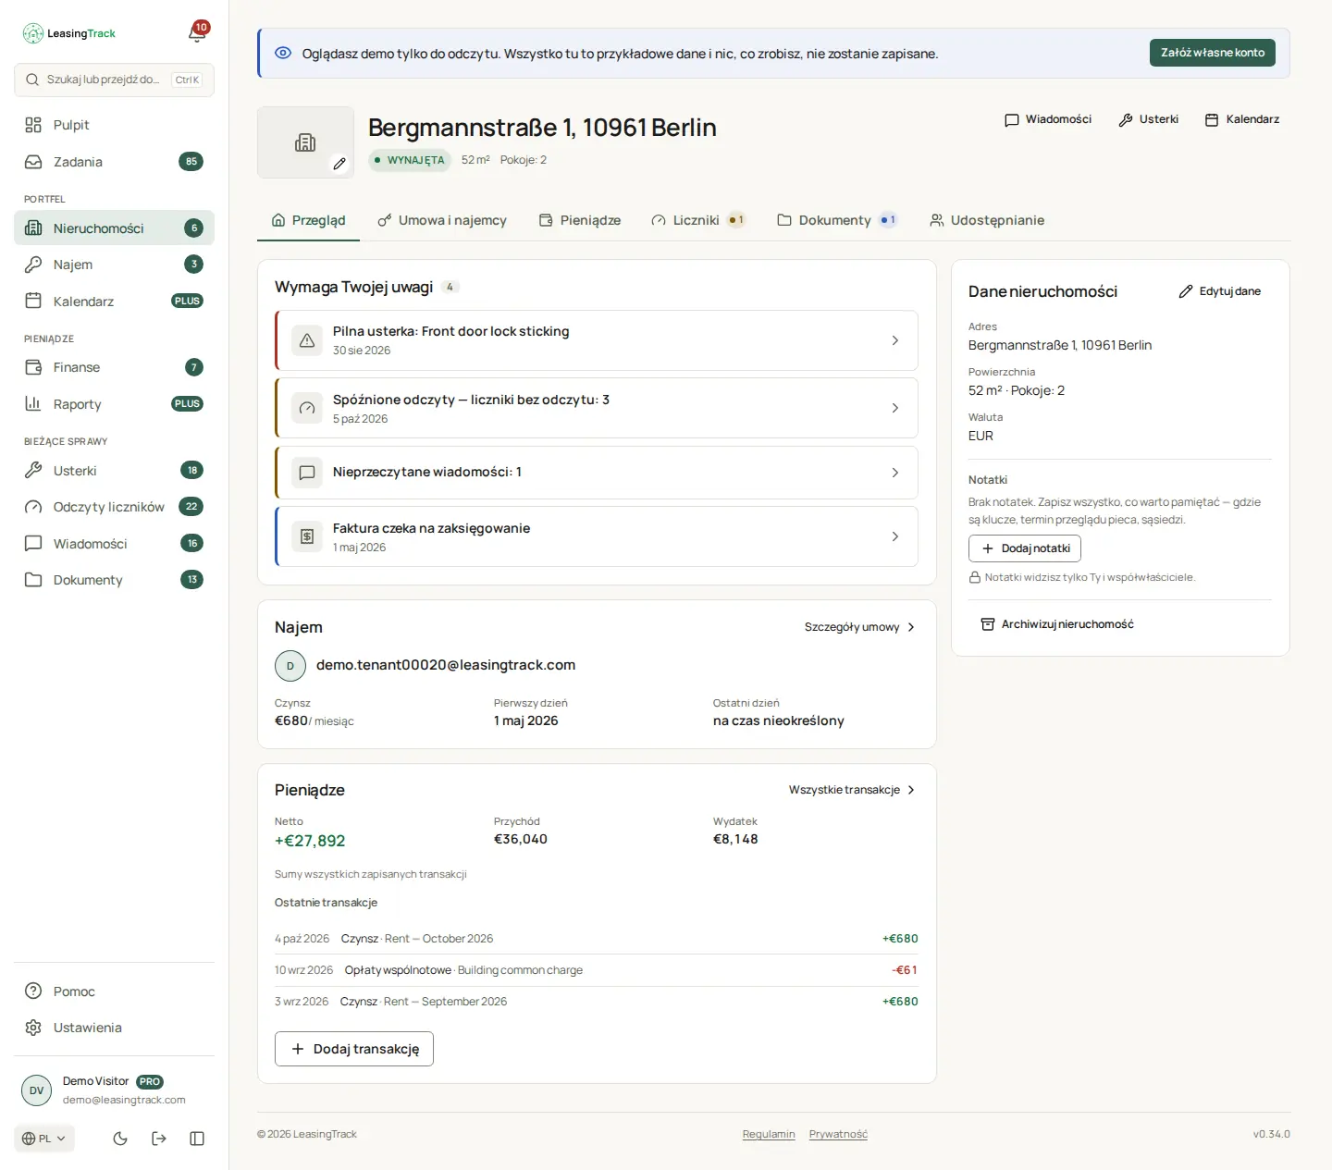Viewport: 1332px width, 1170px height.
Task: Open Raporty in the sidebar
Action: click(x=114, y=404)
